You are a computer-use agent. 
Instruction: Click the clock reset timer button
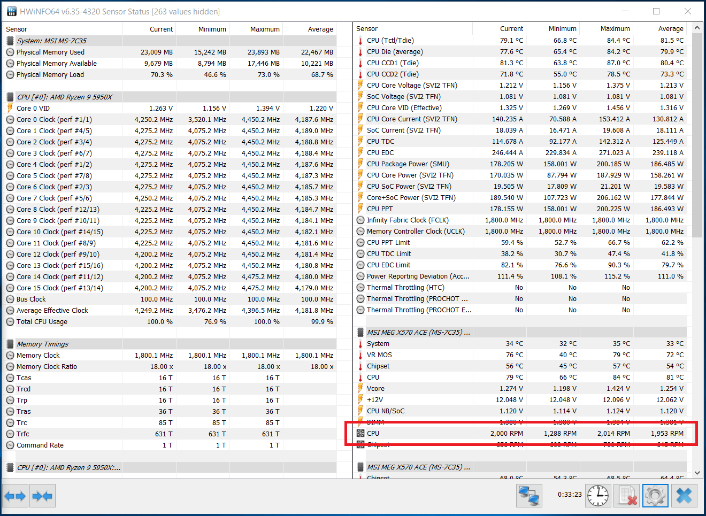[598, 495]
